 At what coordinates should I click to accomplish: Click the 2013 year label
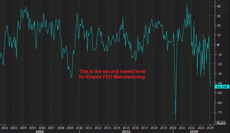107,128
